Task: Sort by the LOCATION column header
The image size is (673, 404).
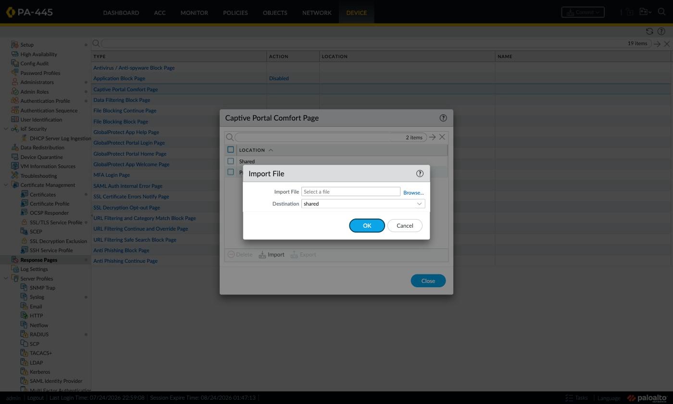Action: click(x=252, y=150)
